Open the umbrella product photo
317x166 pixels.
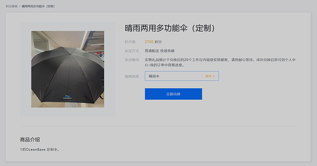[x=68, y=69]
